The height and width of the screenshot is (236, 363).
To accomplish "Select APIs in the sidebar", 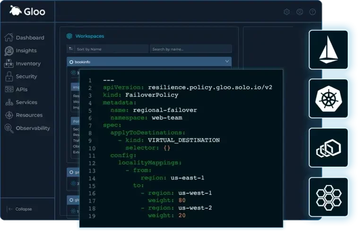I will pyautogui.click(x=21, y=89).
